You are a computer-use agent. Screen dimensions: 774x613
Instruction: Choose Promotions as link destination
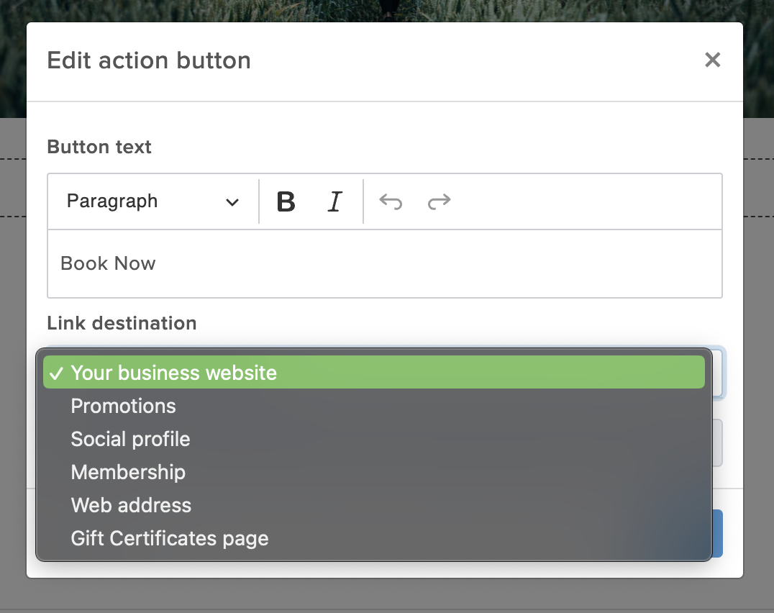point(373,406)
